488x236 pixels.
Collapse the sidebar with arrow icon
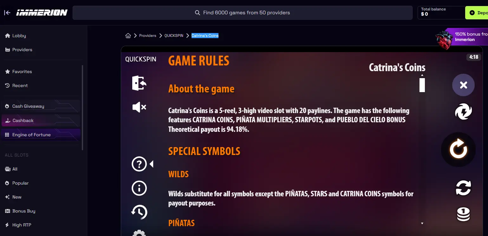pos(7,13)
